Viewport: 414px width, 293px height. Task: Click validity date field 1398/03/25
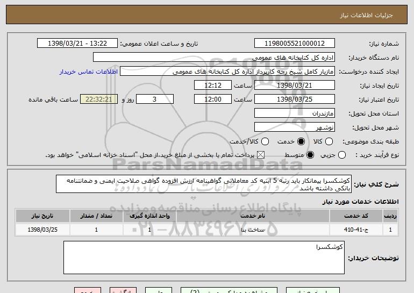tap(295, 99)
